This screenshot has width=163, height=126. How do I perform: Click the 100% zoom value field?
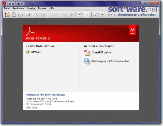tap(80, 14)
